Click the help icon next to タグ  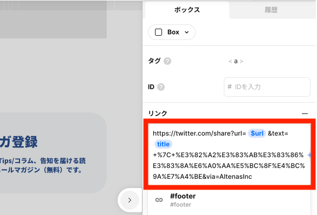[x=167, y=61]
